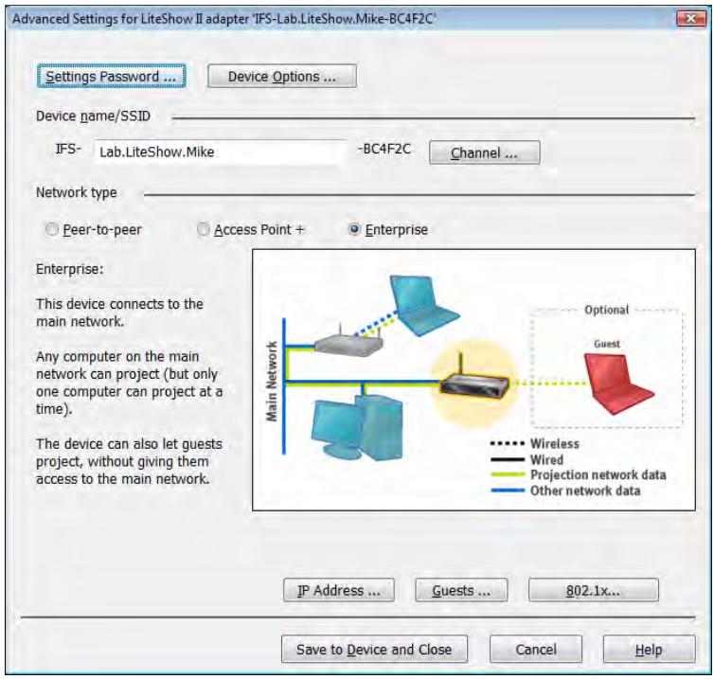
Task: Click the 'Enterprise:' description heading
Action: tap(70, 269)
